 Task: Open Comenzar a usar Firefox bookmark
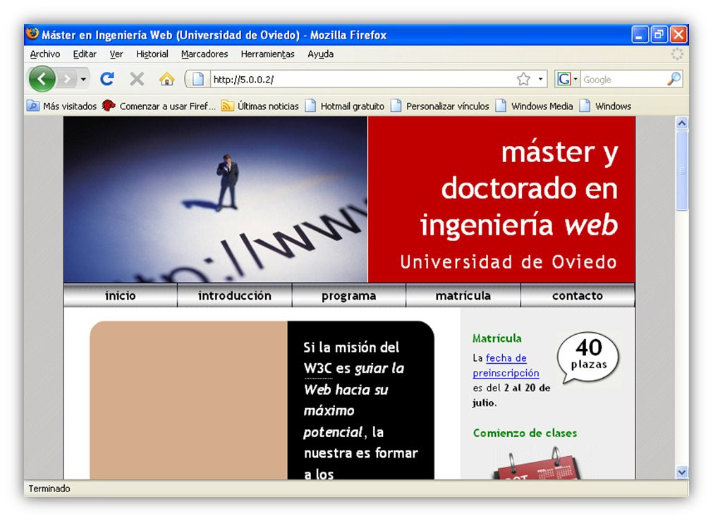tap(159, 106)
